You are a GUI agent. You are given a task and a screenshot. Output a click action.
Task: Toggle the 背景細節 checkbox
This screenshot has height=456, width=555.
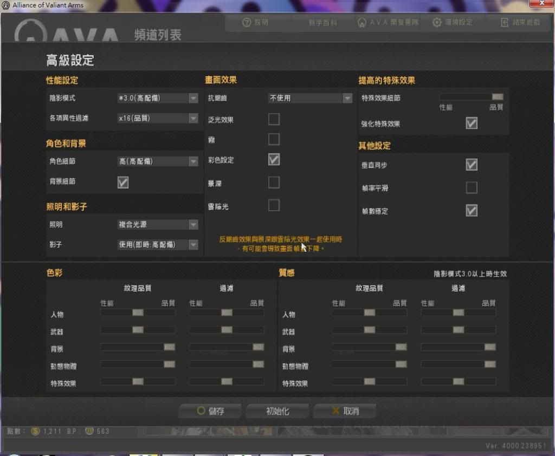[x=123, y=183]
